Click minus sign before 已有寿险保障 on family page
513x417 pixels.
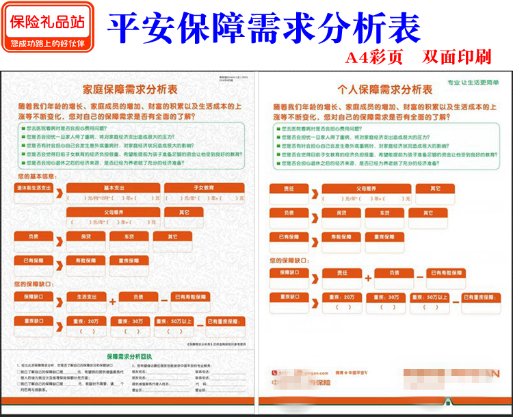pyautogui.click(x=164, y=301)
